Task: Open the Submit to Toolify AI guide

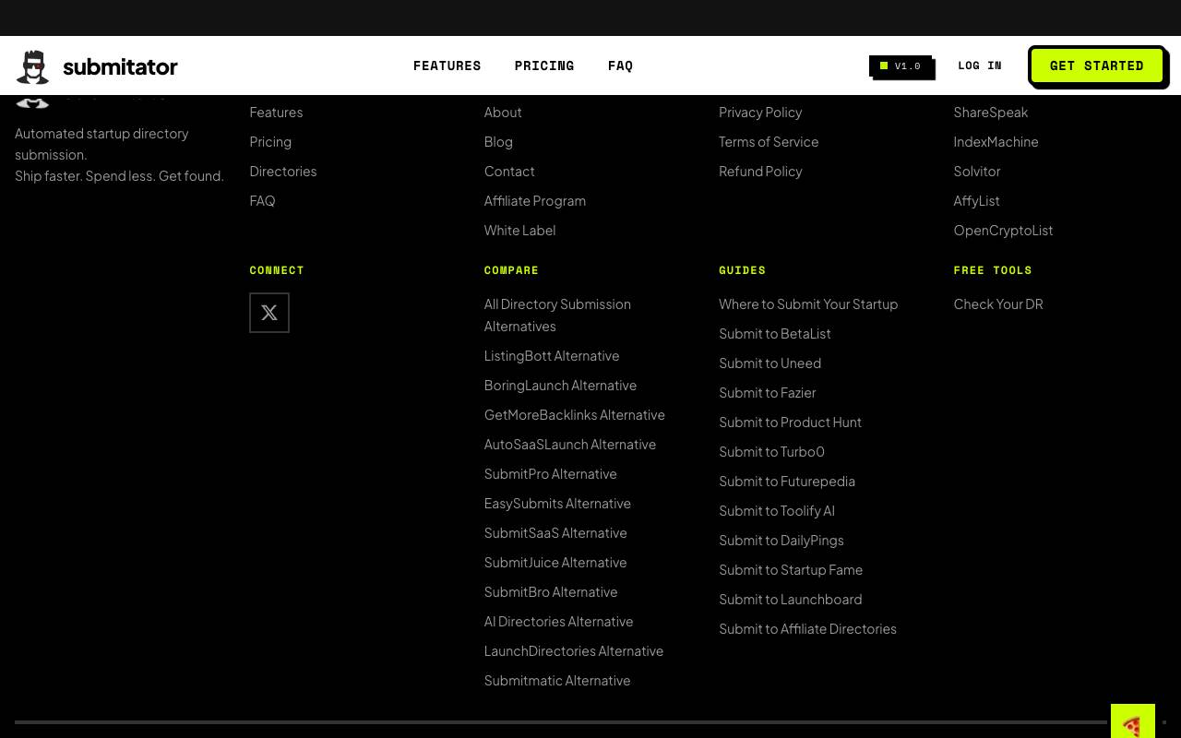Action: coord(777,510)
